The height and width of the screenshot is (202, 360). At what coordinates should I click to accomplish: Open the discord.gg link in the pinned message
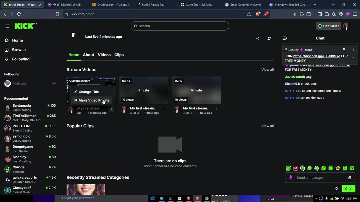(317, 56)
